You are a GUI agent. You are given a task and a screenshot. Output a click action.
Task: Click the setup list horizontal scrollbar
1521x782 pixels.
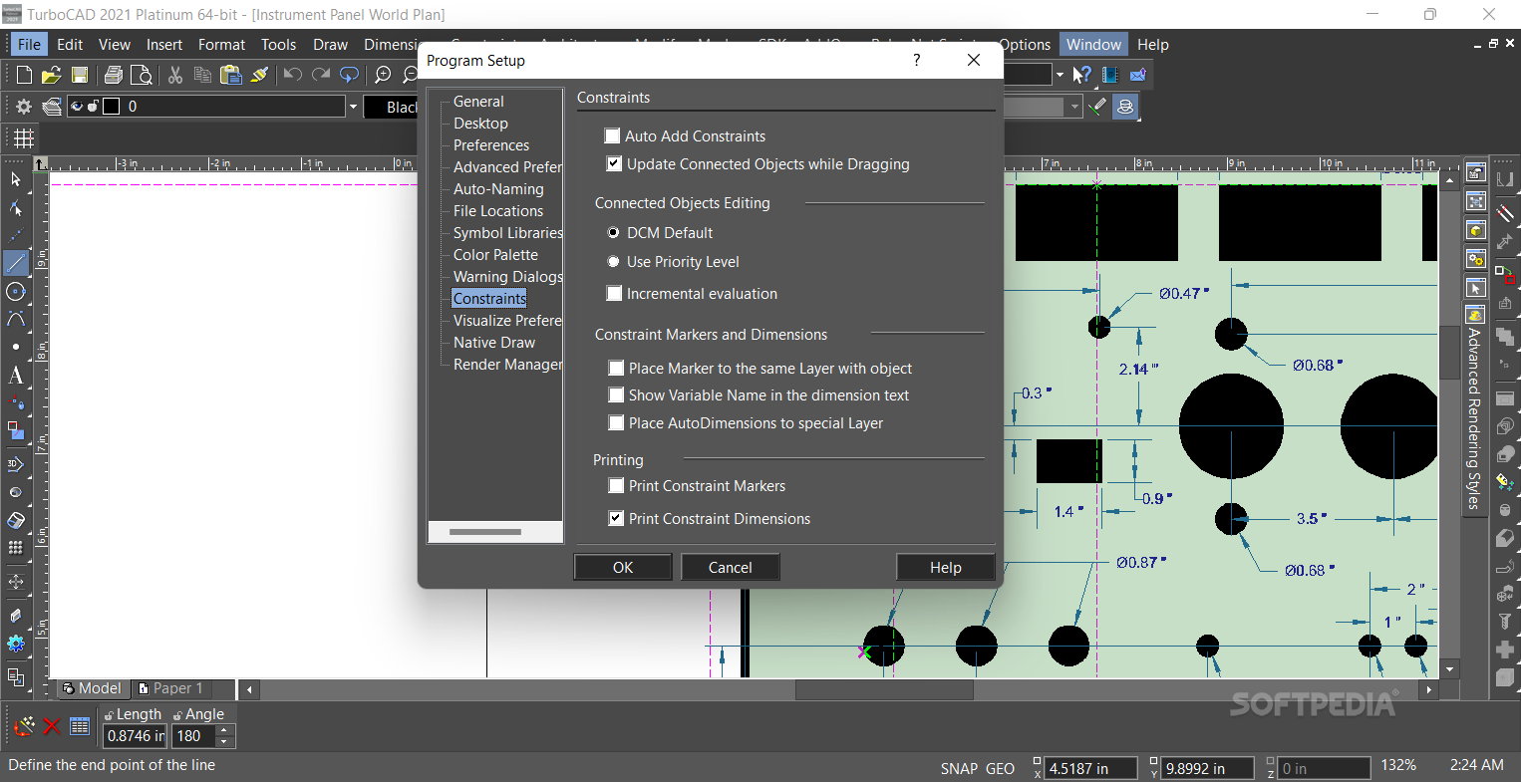(485, 532)
